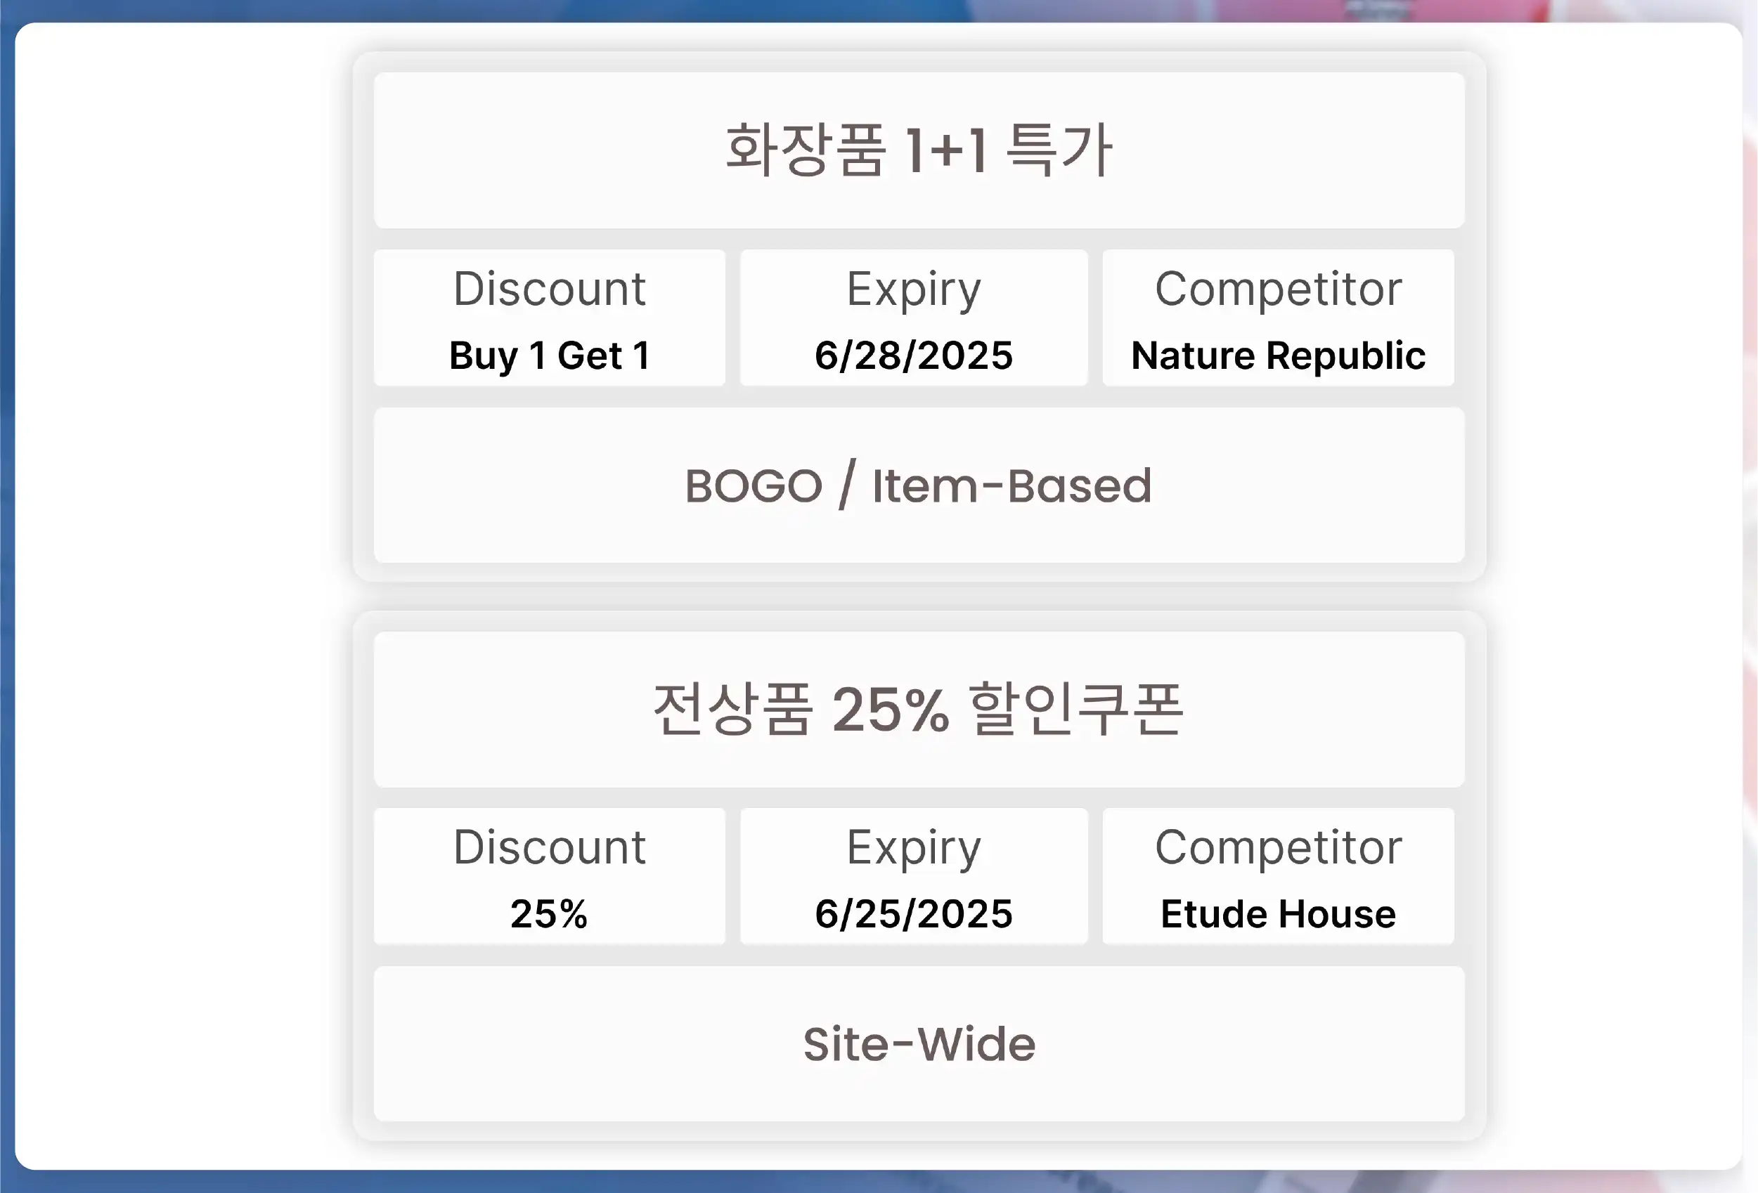1758x1193 pixels.
Task: Select the Buy 1 Get 1 discount value
Action: coord(549,356)
